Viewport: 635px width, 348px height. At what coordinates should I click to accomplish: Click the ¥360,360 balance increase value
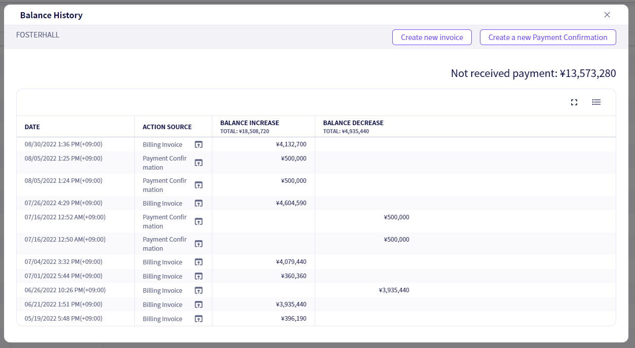click(293, 276)
